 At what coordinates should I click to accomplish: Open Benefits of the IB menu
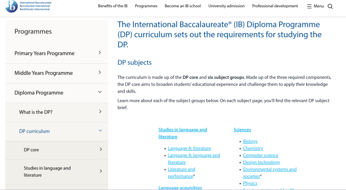coord(112,6)
